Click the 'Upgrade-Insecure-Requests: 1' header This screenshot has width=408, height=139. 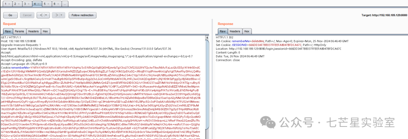click(x=21, y=45)
